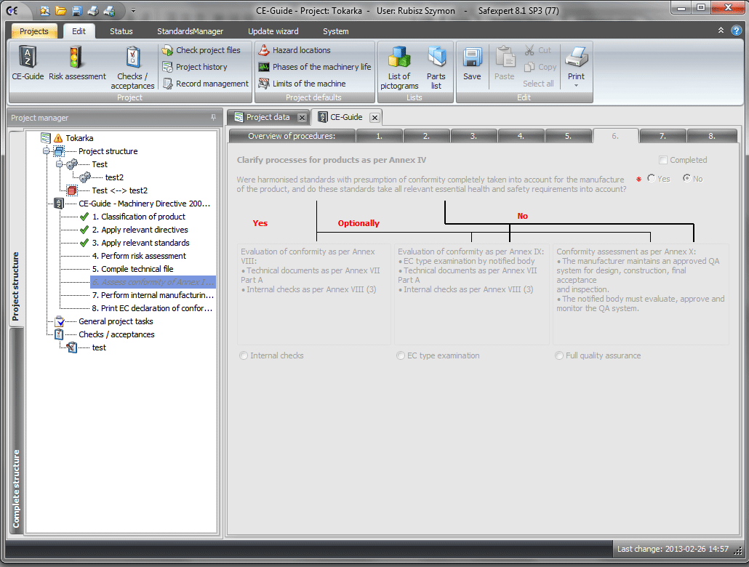
Task: Open Checks / acceptances clipboard icon
Action: click(x=132, y=58)
